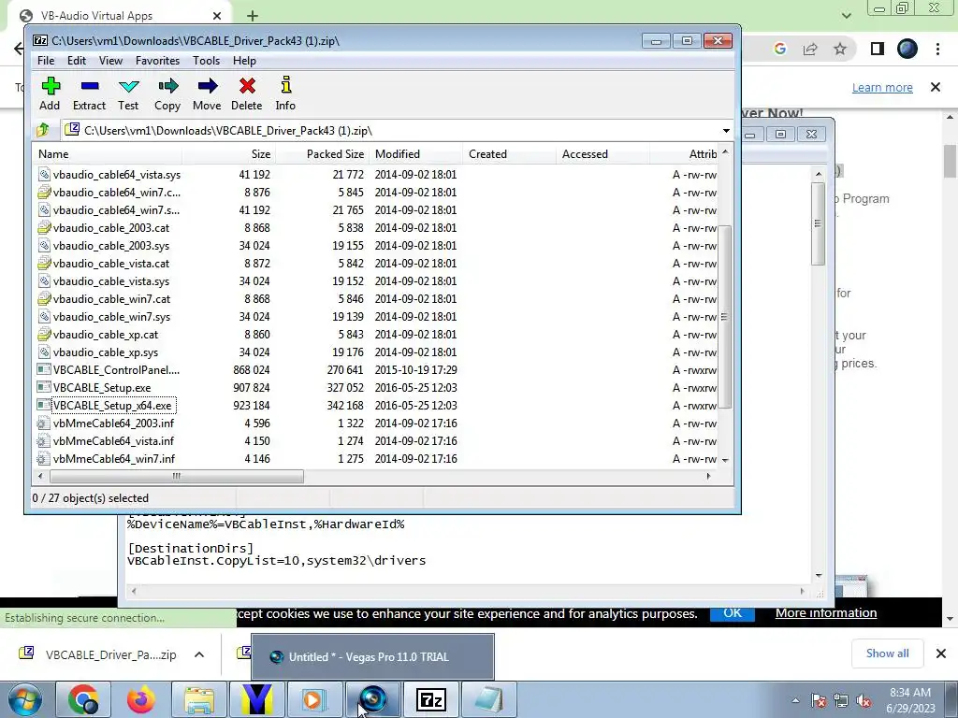This screenshot has width=958, height=718.
Task: Click the archive path input field
Action: pos(391,131)
